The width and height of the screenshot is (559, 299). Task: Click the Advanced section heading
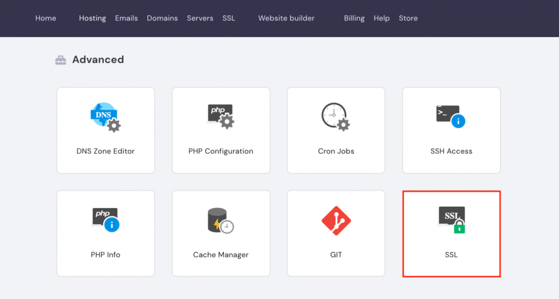tap(98, 59)
